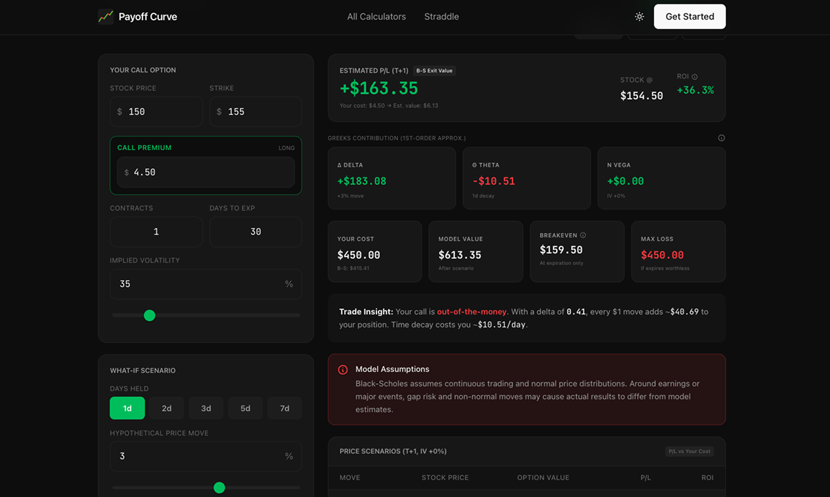
Task: Select the Stock Price input field
Action: pyautogui.click(x=156, y=111)
